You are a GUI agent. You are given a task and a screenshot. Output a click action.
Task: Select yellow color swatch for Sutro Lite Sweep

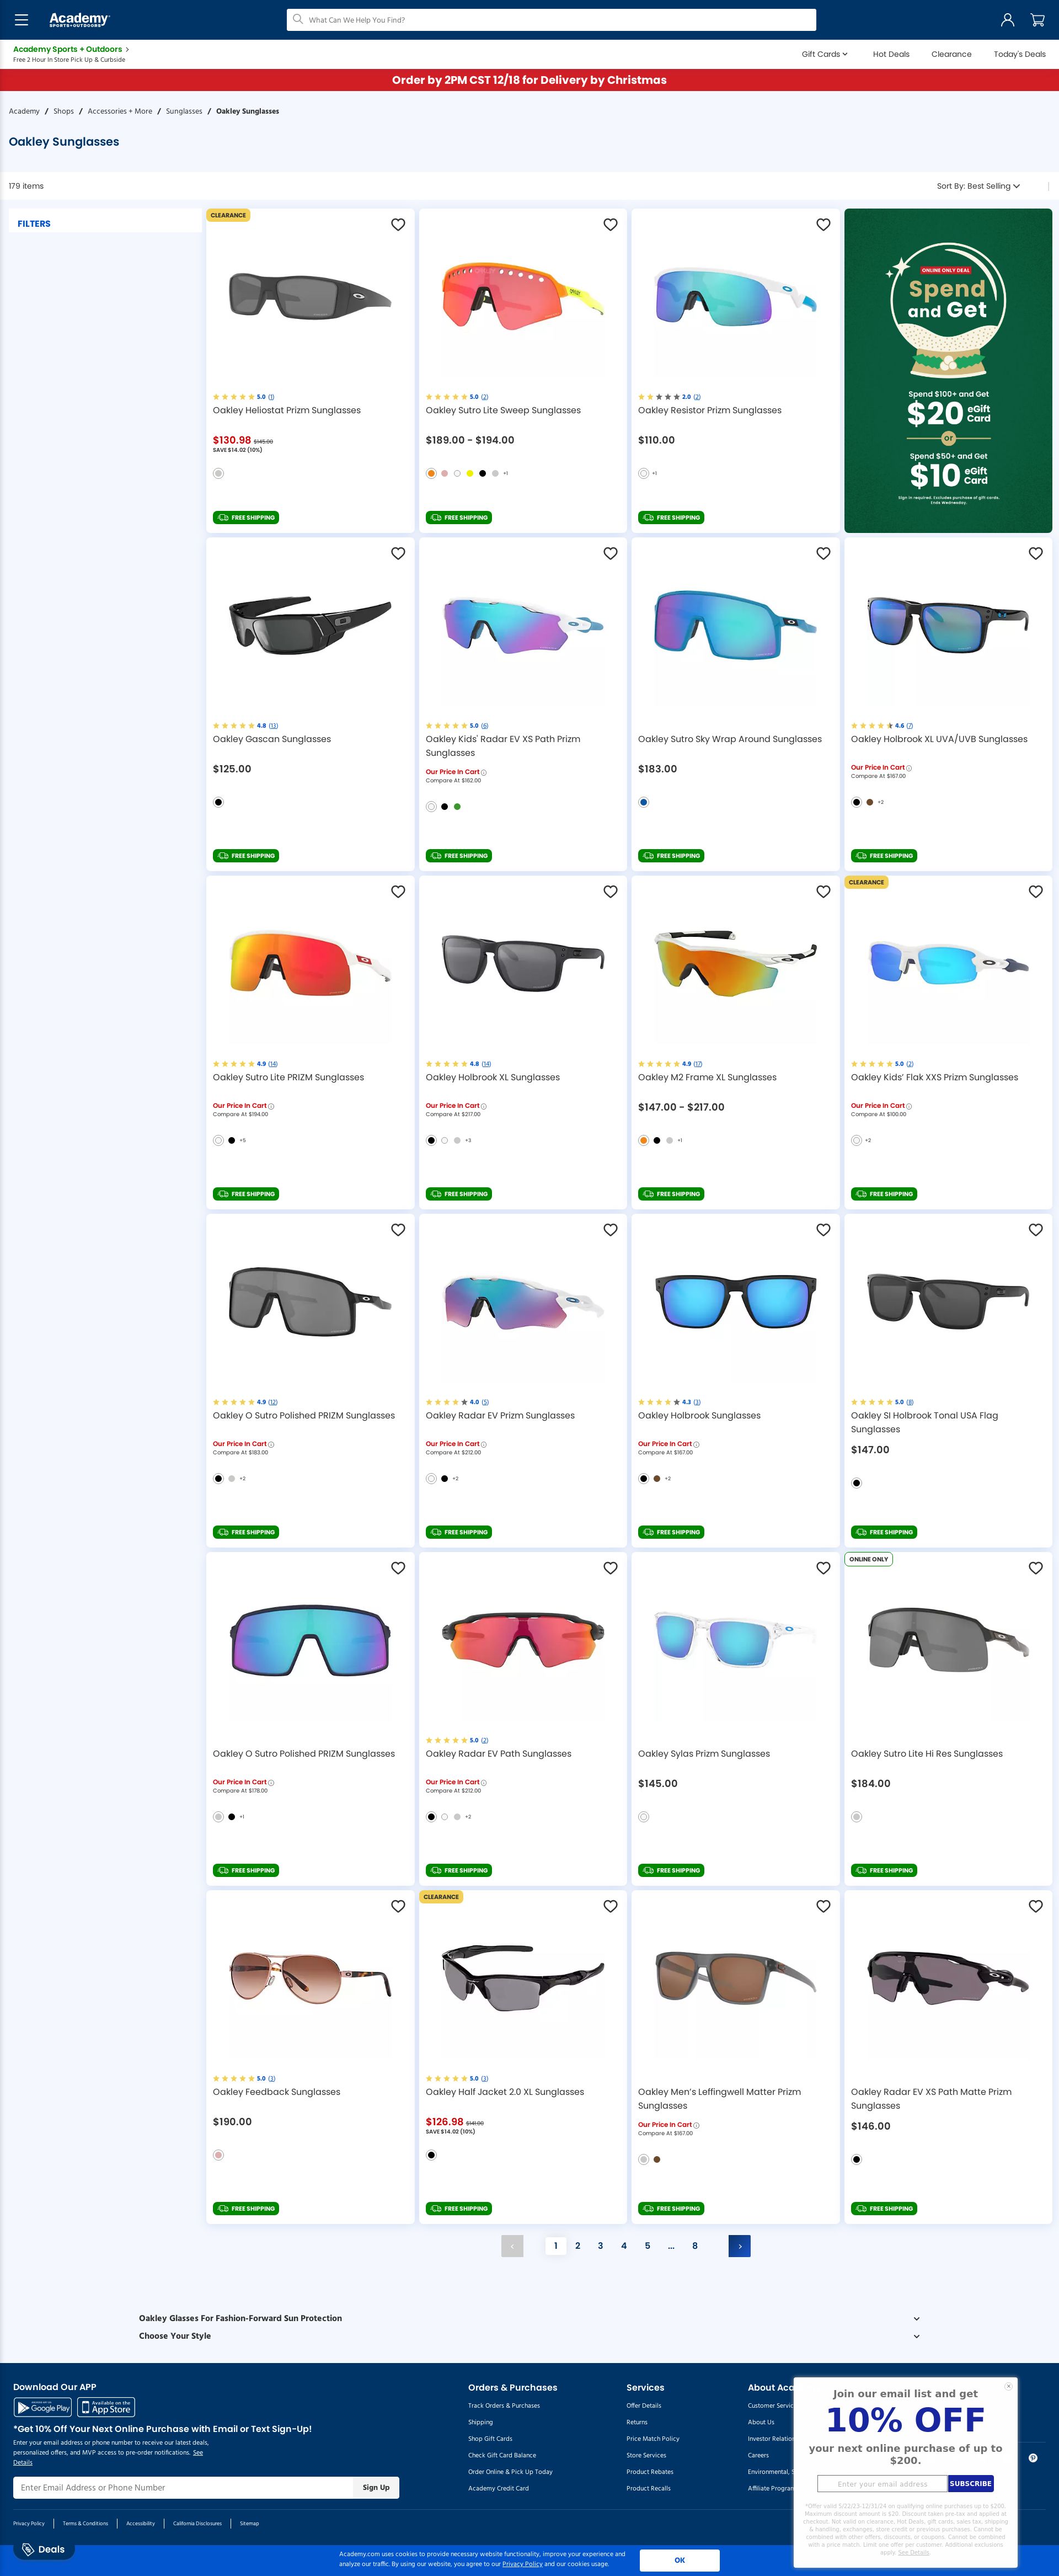(x=470, y=473)
